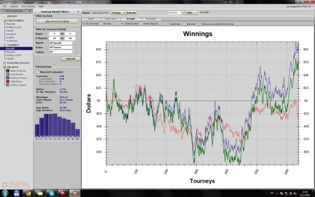Switch to the Stats tab
This screenshot has height=197, width=315.
[91, 19]
